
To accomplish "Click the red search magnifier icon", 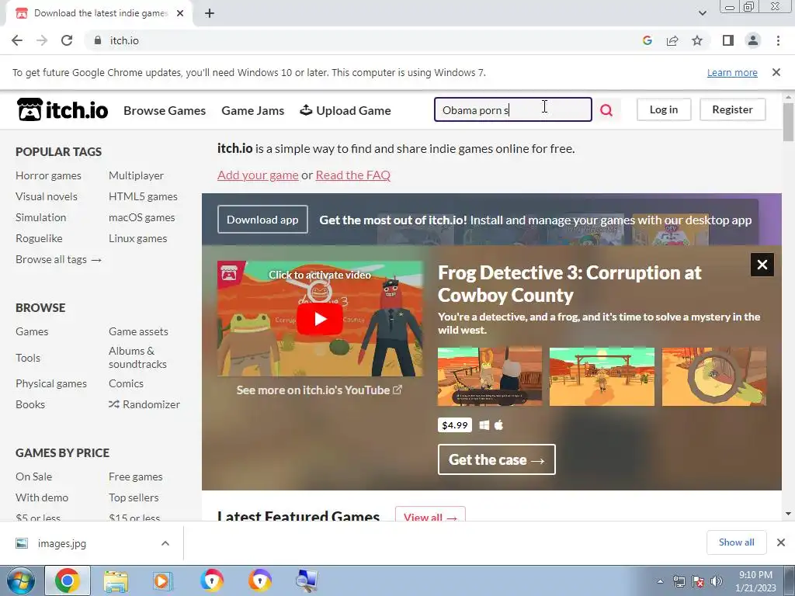I will click(606, 110).
